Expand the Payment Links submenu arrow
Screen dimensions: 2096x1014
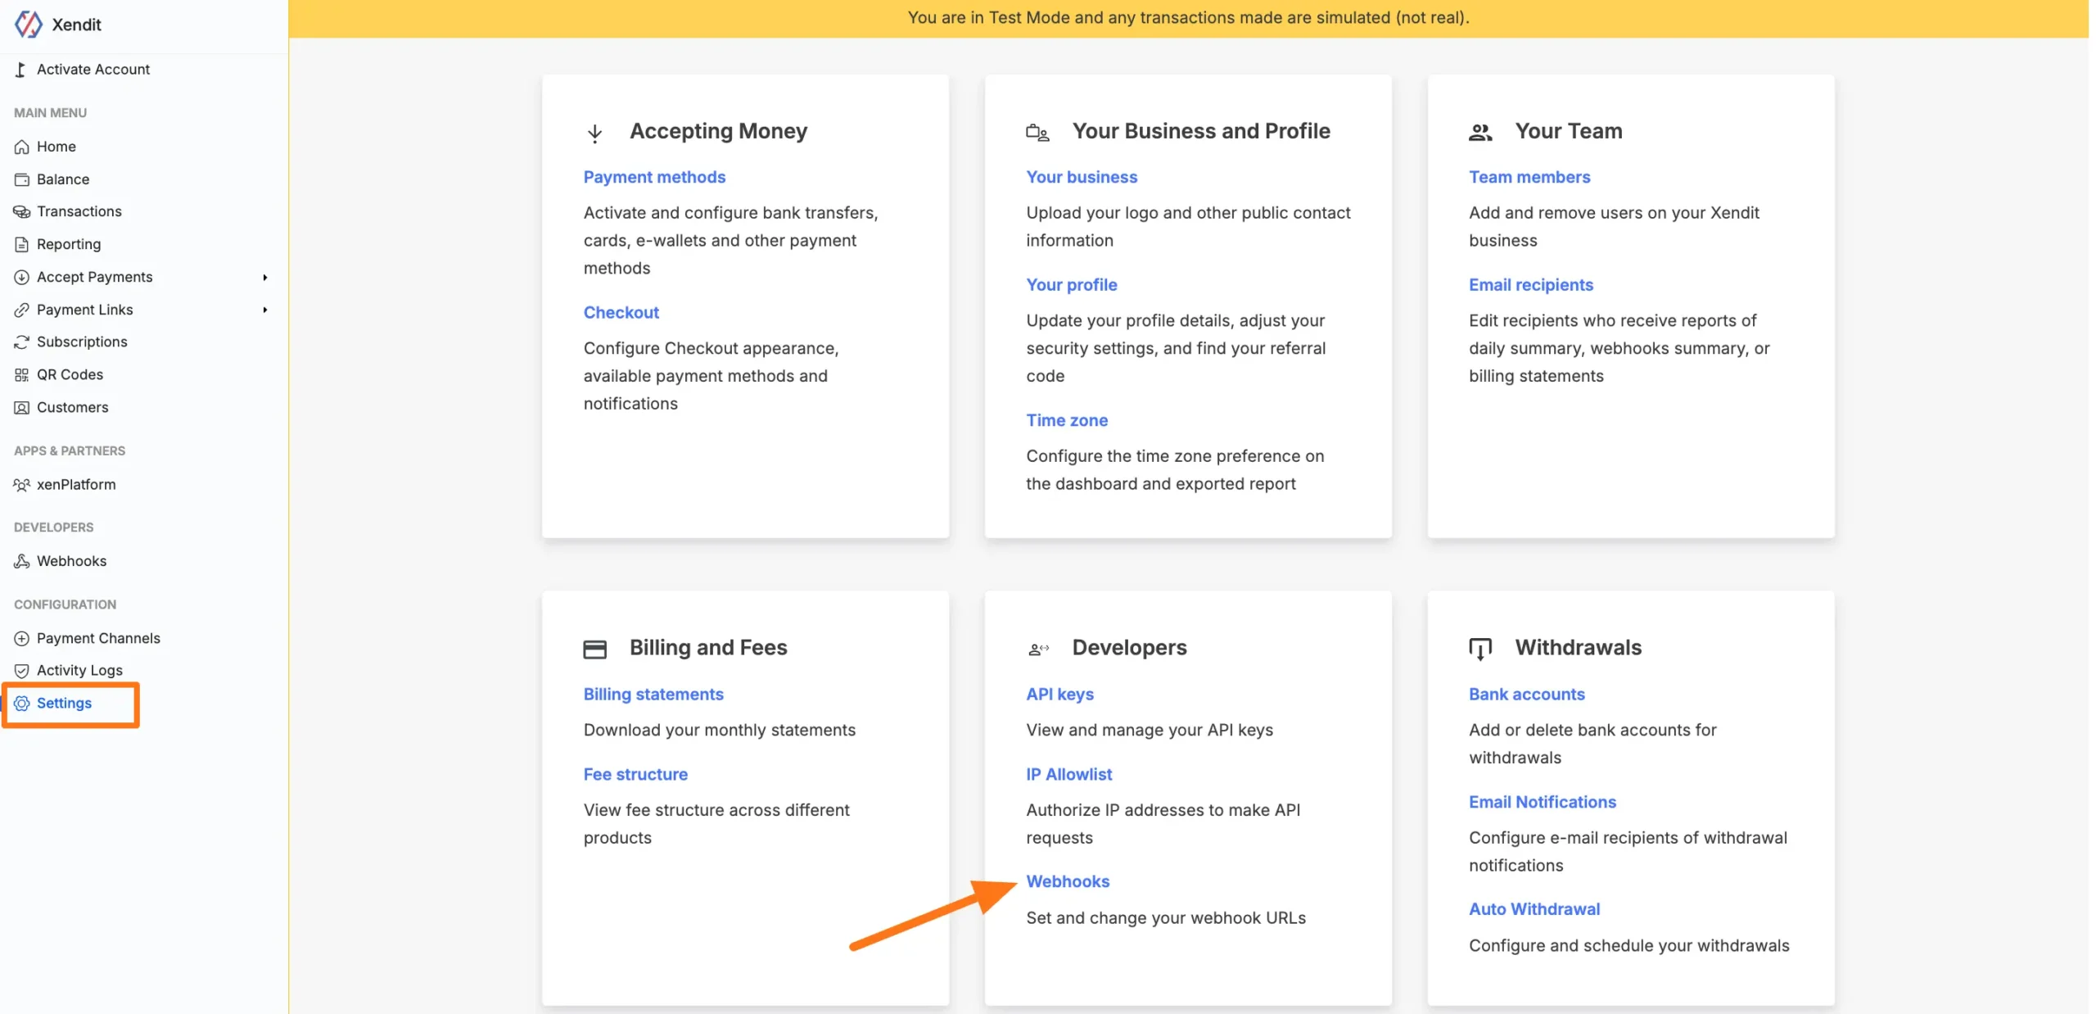[x=264, y=310]
